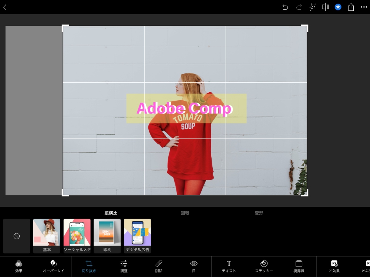Open the three-dots more options menu
The width and height of the screenshot is (370, 277).
pos(364,7)
